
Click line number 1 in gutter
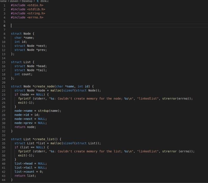pyautogui.click(x=4, y=5)
